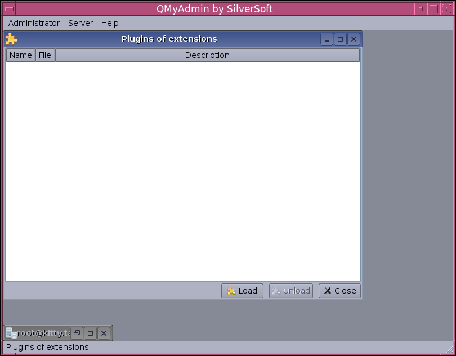The width and height of the screenshot is (456, 356).
Task: Click the File column header
Action: tap(45, 55)
